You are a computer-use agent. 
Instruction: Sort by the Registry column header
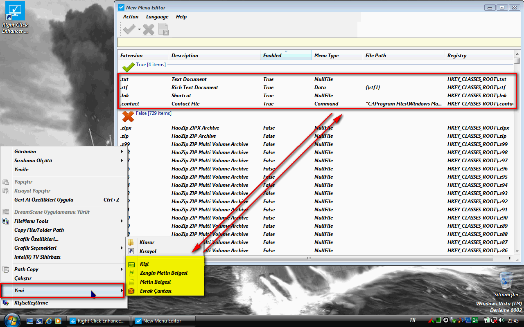479,56
